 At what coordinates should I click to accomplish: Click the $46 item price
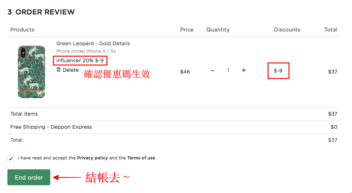(185, 72)
